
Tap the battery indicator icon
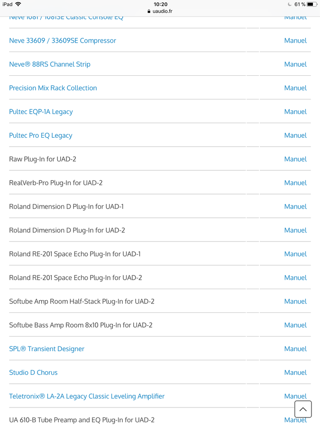(312, 4)
